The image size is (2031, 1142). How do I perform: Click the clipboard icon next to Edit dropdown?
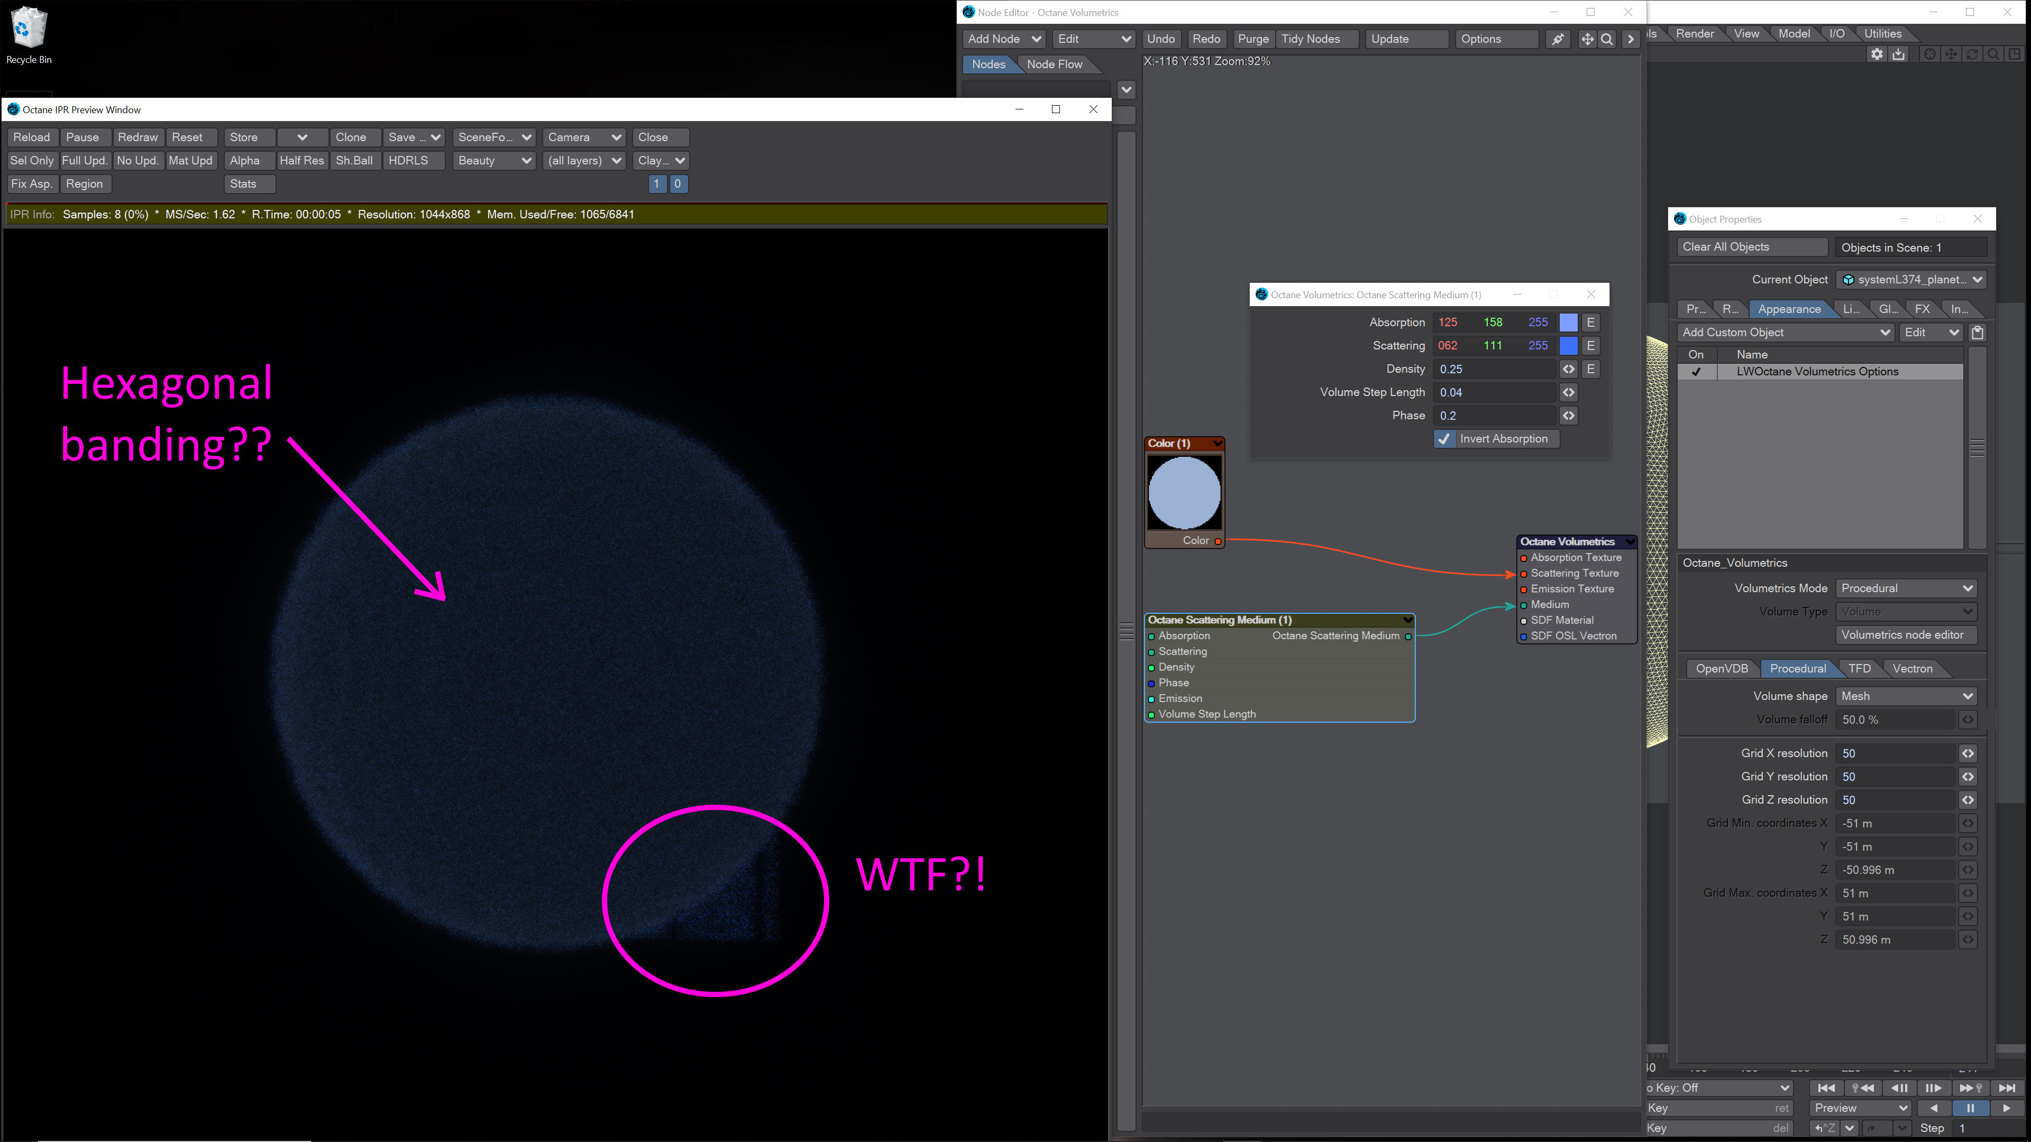tap(1977, 333)
